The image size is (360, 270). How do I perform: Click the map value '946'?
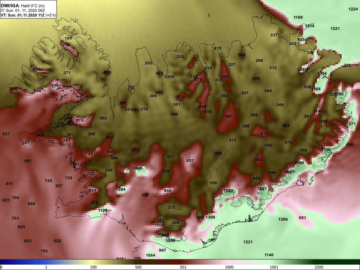pos(55,85)
